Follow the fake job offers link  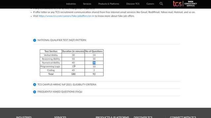[67, 16]
